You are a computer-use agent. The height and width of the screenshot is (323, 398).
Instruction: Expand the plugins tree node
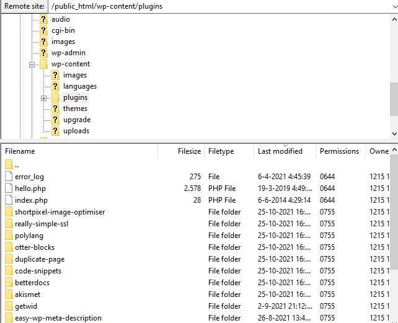43,98
